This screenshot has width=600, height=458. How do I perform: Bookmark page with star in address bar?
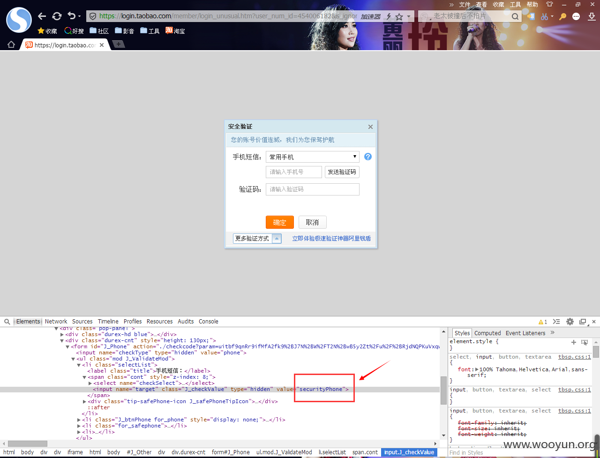(399, 16)
